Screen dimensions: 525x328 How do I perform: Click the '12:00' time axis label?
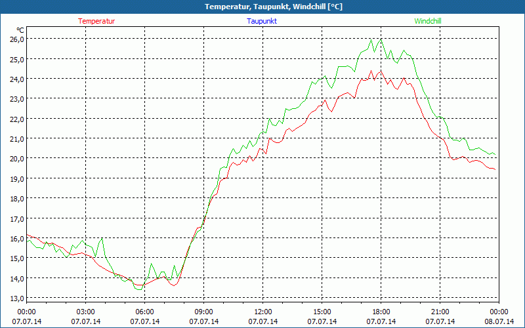(x=263, y=312)
